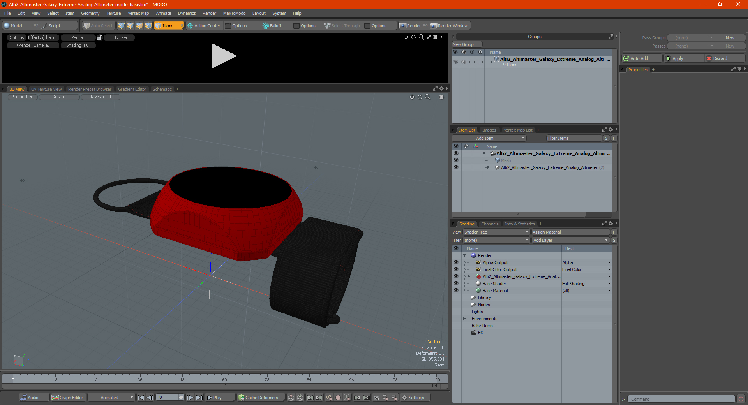Open the LUT: sRGB selector

119,37
